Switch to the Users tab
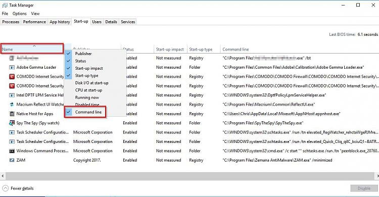Image resolution: width=379 pixels, height=197 pixels. [97, 22]
